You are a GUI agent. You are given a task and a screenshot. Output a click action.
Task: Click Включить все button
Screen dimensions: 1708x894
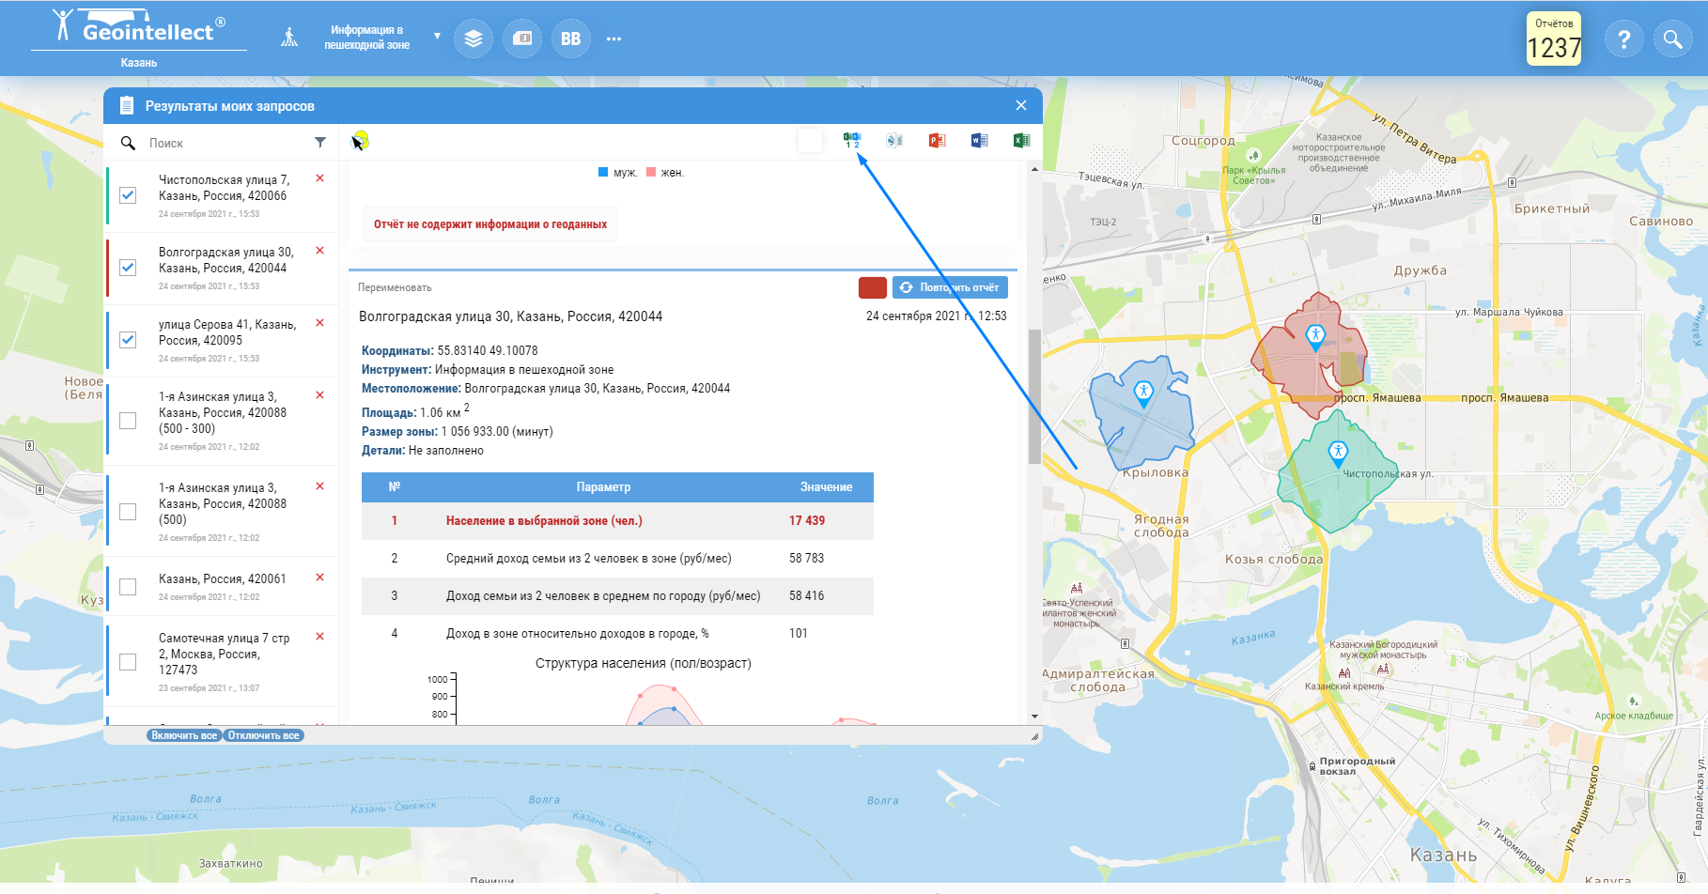point(184,735)
